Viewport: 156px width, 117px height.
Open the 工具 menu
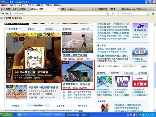[x=48, y=5]
